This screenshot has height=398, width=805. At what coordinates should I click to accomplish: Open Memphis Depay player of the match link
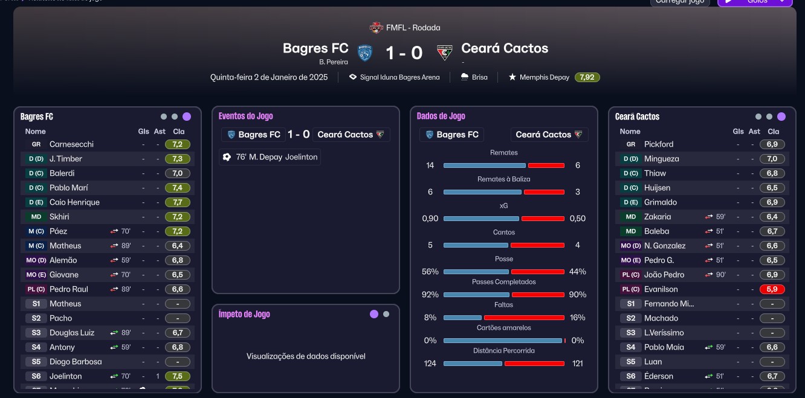point(545,77)
